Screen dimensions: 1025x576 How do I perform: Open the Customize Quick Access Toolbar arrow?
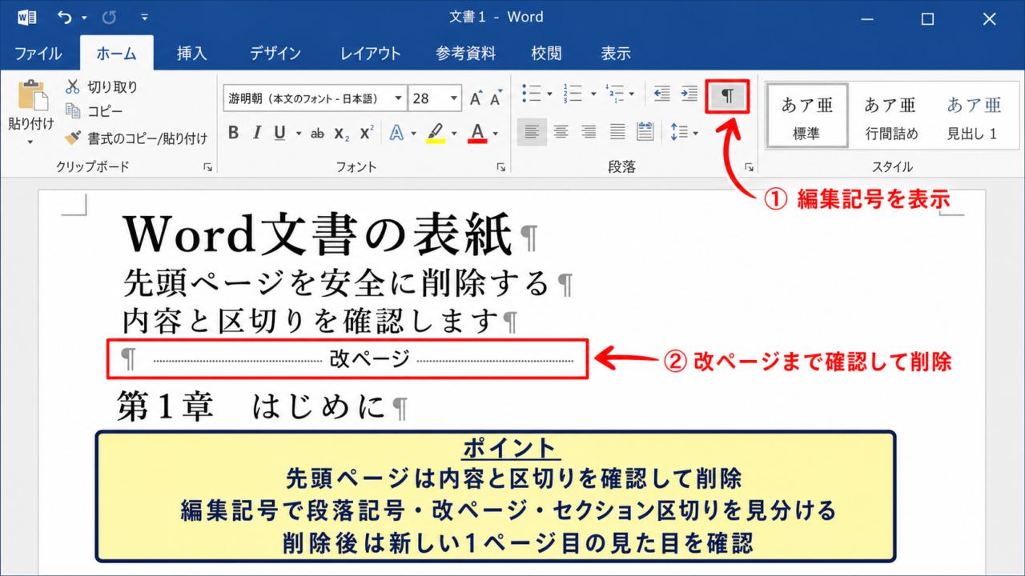[x=144, y=17]
